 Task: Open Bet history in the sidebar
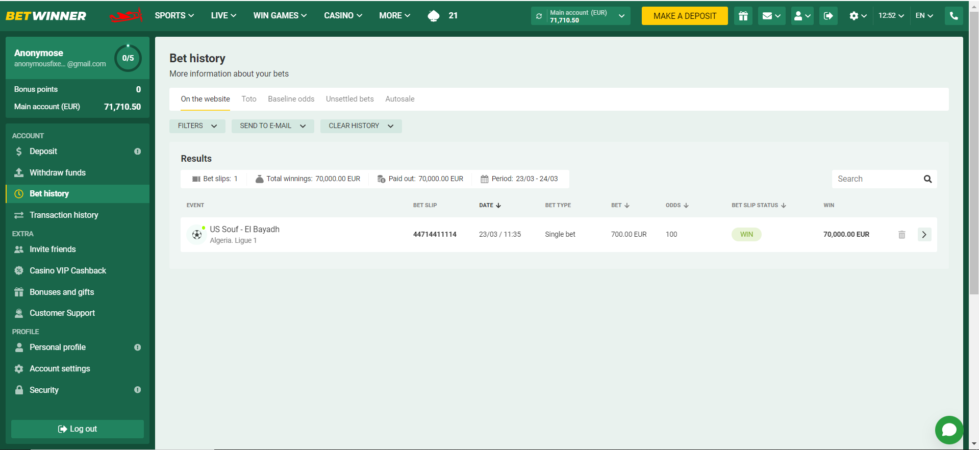coord(78,194)
